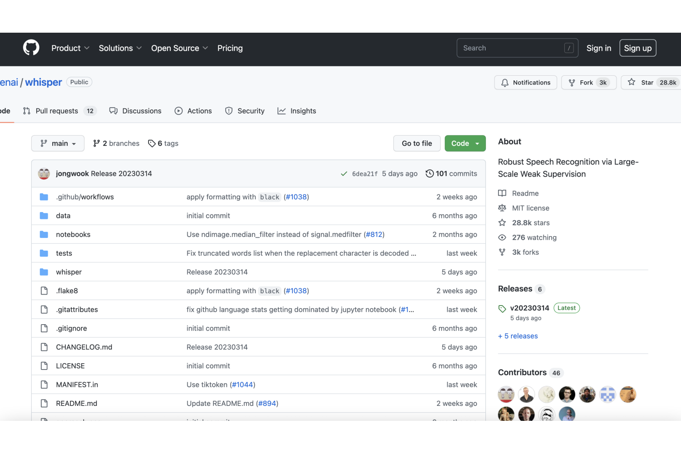Open the 6 tags link
681x454 pixels.
(x=163, y=143)
